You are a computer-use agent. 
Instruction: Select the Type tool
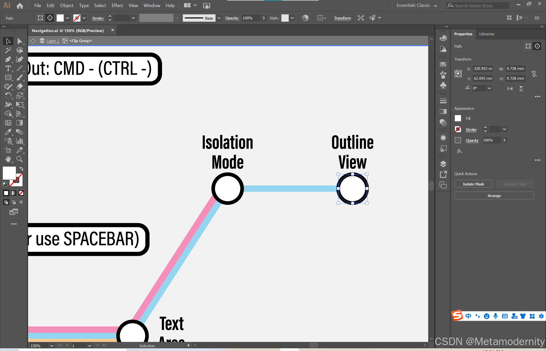pyautogui.click(x=8, y=68)
